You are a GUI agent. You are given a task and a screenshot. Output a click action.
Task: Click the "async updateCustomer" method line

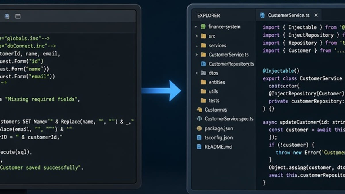304,122
